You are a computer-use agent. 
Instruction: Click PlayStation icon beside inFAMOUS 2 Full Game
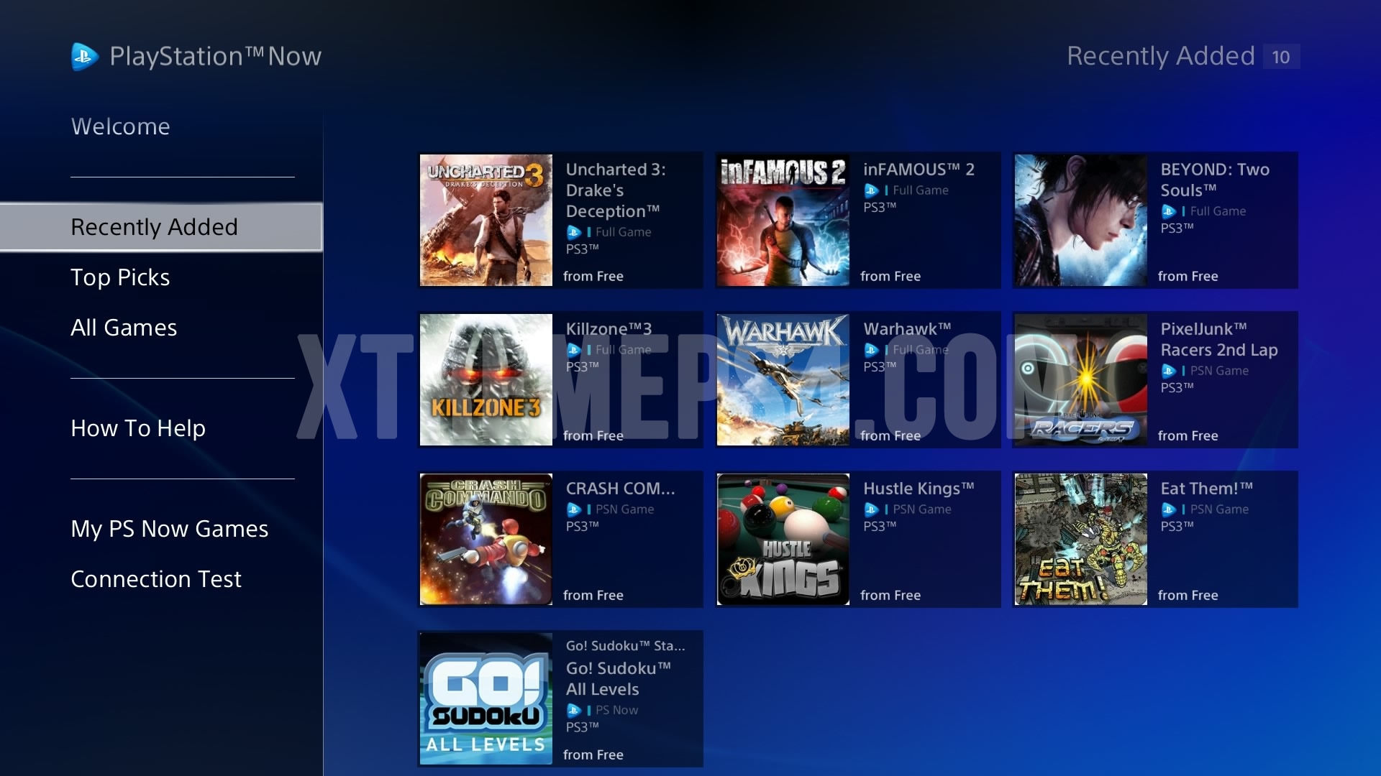click(871, 190)
